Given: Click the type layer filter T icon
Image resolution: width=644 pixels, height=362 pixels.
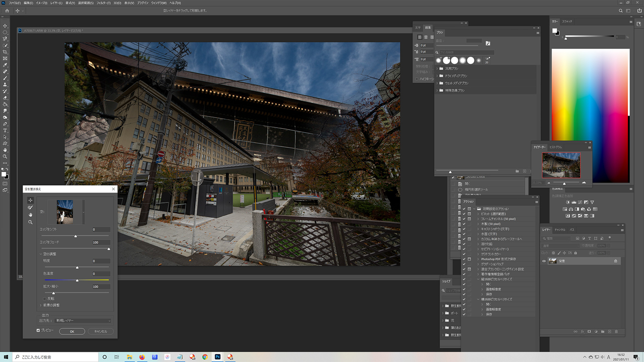Looking at the screenshot, I should click(589, 238).
